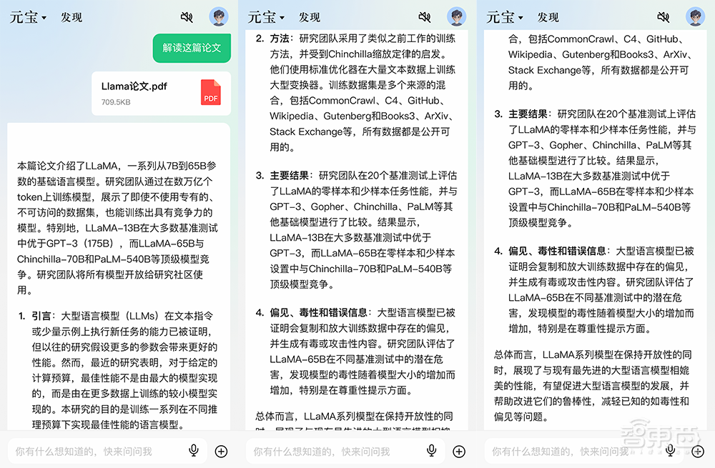Tap the avatar in the middle panel
Image resolution: width=715 pixels, height=468 pixels.
point(457,16)
